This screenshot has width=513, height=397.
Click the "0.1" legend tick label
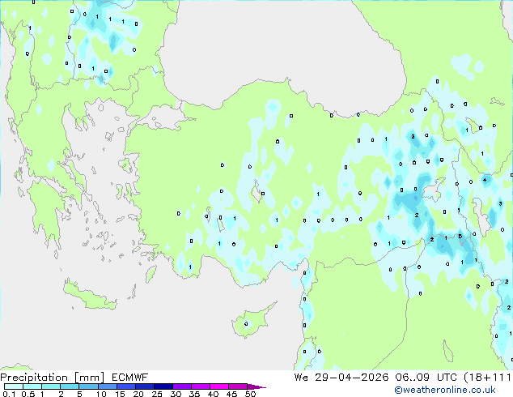(x=9, y=394)
